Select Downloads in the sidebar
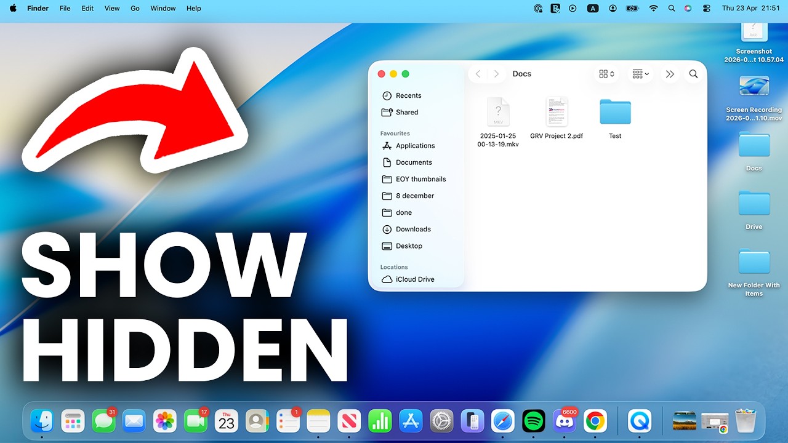 [x=406, y=229]
